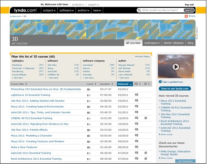Click closed captioning icon for 3ds Max 2011: Getting Started with Reactor
The width and height of the screenshot is (207, 164).
(136, 100)
